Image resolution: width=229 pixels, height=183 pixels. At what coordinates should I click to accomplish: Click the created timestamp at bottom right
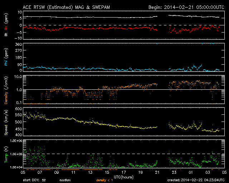pyautogui.click(x=197, y=180)
